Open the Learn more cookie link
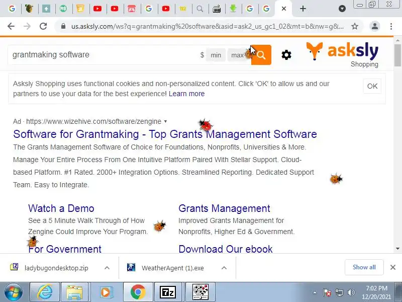Image resolution: width=402 pixels, height=302 pixels. point(186,94)
